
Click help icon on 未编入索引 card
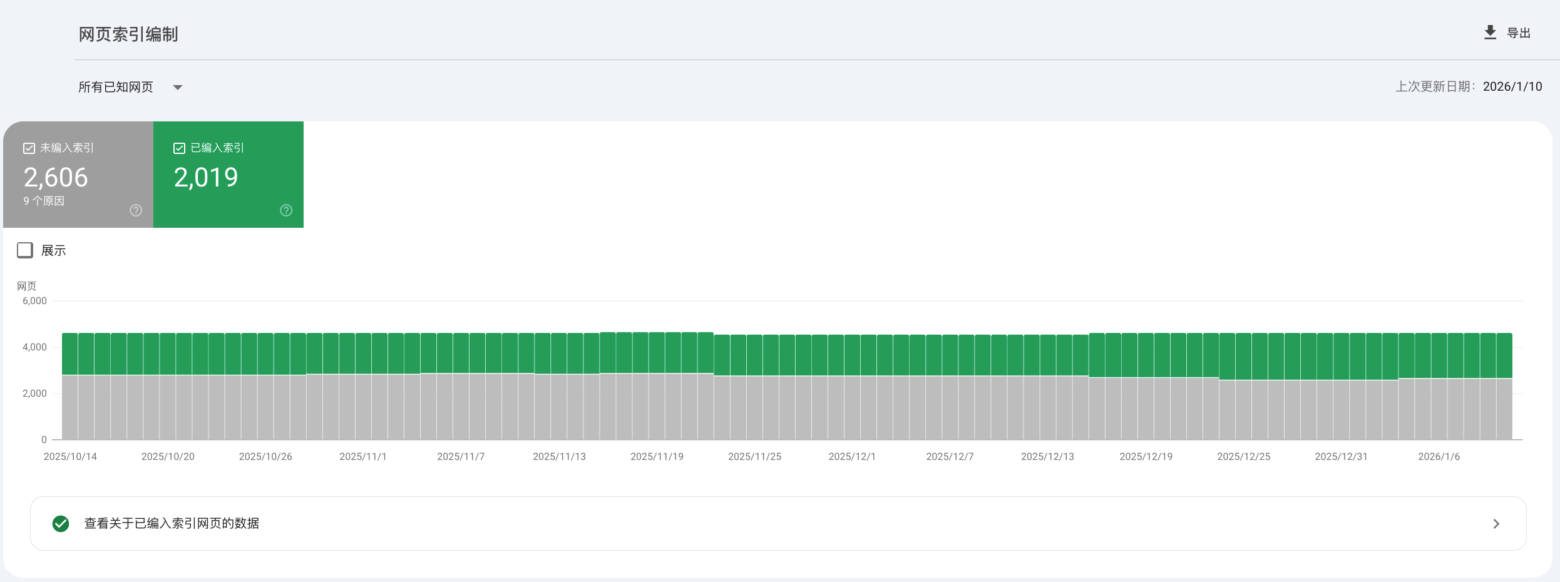[136, 210]
